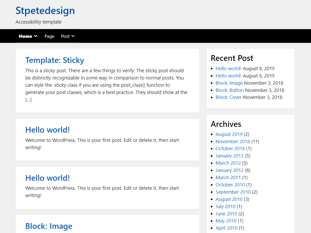The image size is (311, 233).
Task: View the August 2010 archive
Action: click(x=229, y=199)
